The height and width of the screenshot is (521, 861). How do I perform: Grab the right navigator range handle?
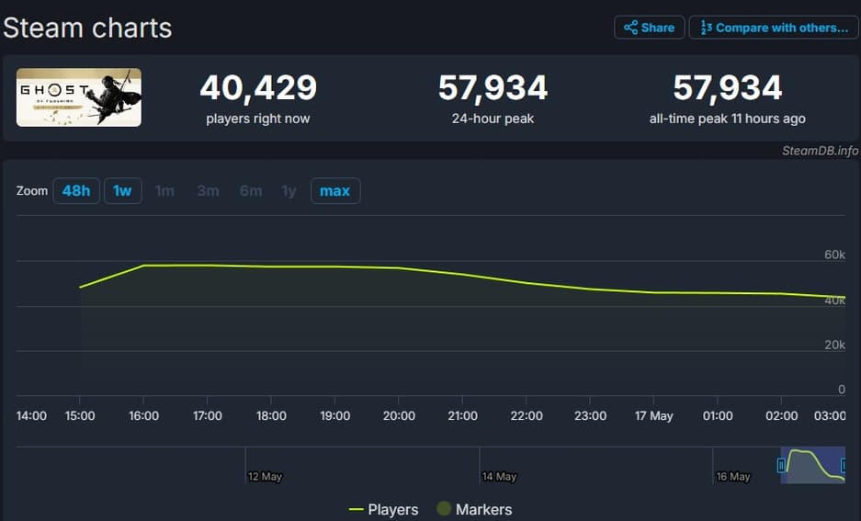coord(844,466)
